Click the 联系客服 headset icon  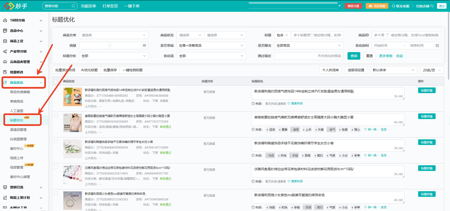(x=394, y=6)
